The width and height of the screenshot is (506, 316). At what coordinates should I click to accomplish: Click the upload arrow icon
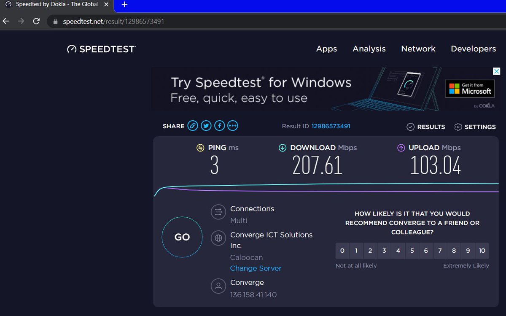click(401, 148)
